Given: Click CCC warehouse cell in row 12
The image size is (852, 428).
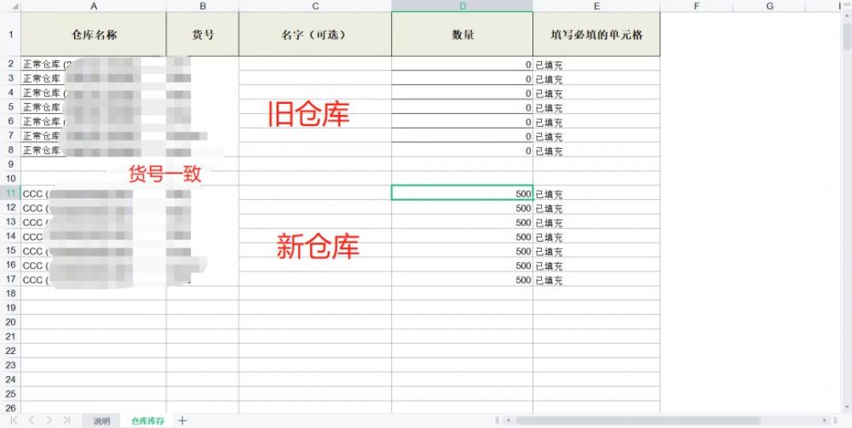Looking at the screenshot, I should coord(94,208).
